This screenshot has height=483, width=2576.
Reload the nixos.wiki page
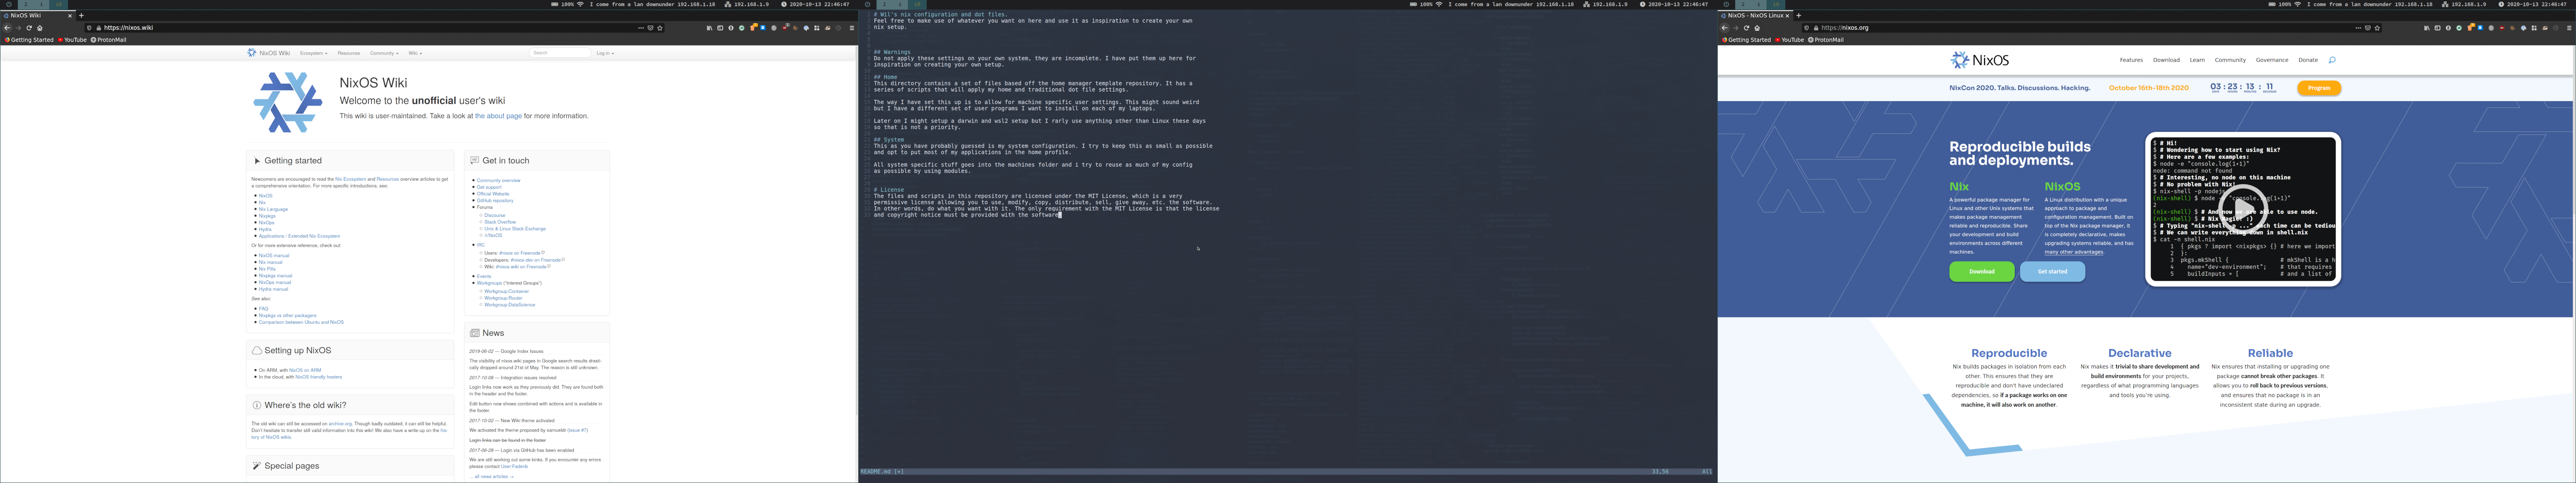pyautogui.click(x=29, y=28)
